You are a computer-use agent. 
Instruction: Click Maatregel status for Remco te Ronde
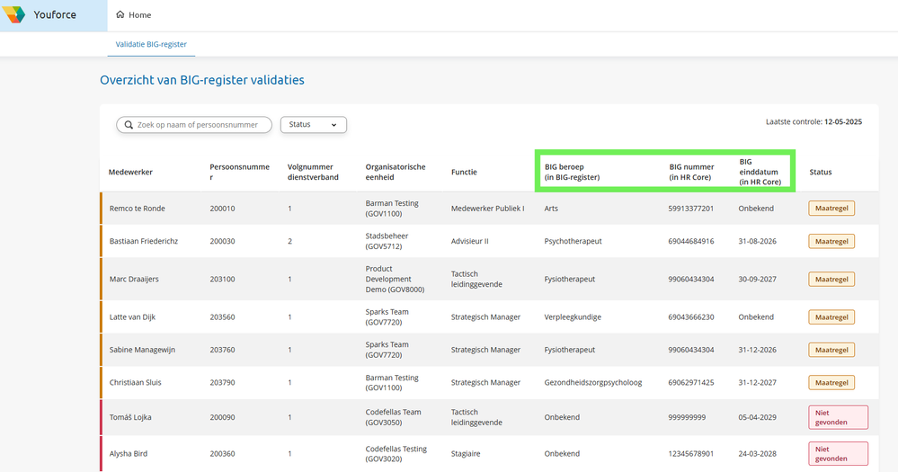pos(831,209)
